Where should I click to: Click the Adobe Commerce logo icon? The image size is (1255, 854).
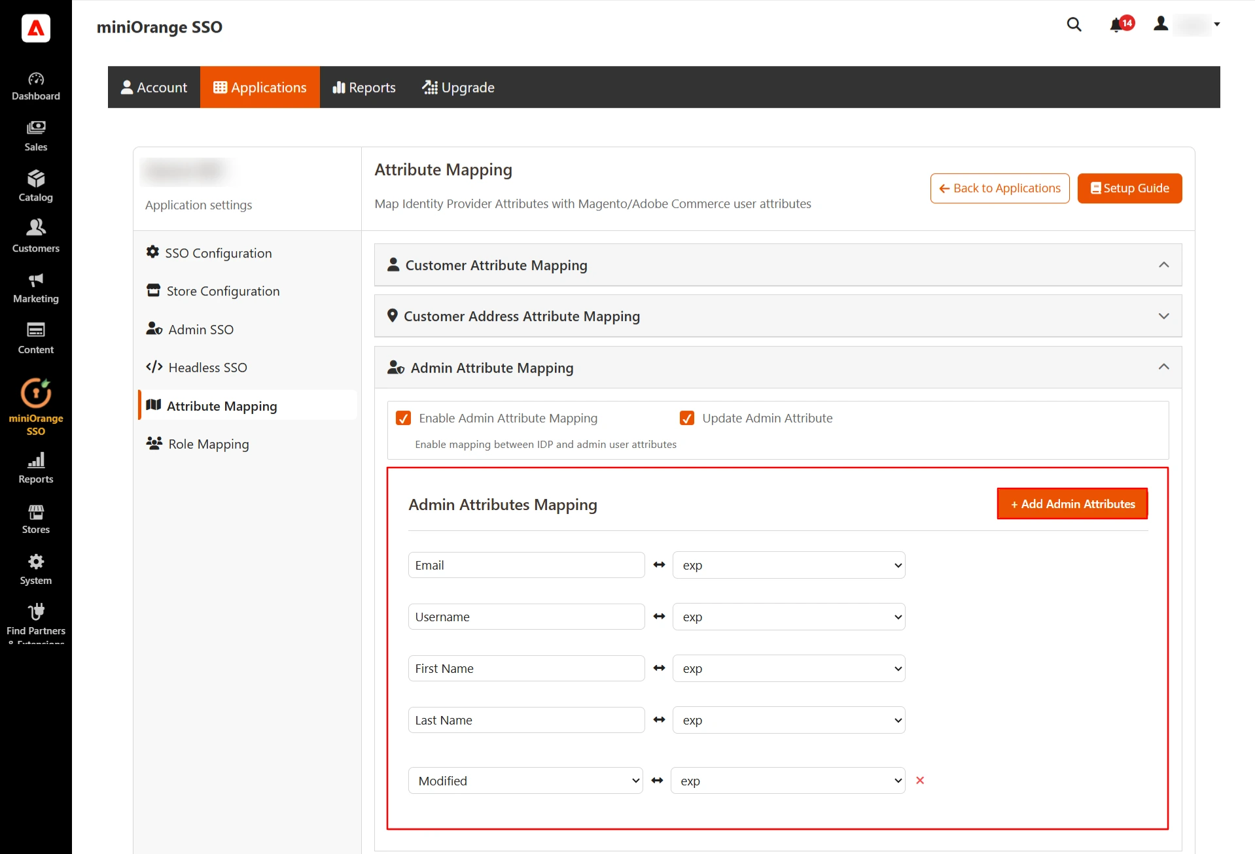[36, 28]
